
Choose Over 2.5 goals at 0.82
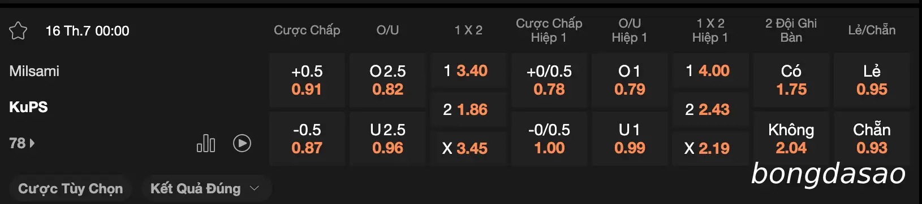[x=387, y=80]
